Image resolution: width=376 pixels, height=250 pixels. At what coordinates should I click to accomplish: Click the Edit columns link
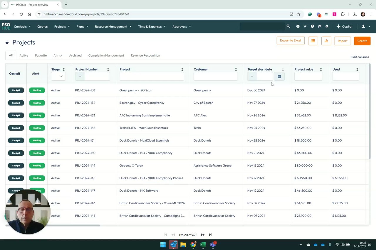360,57
